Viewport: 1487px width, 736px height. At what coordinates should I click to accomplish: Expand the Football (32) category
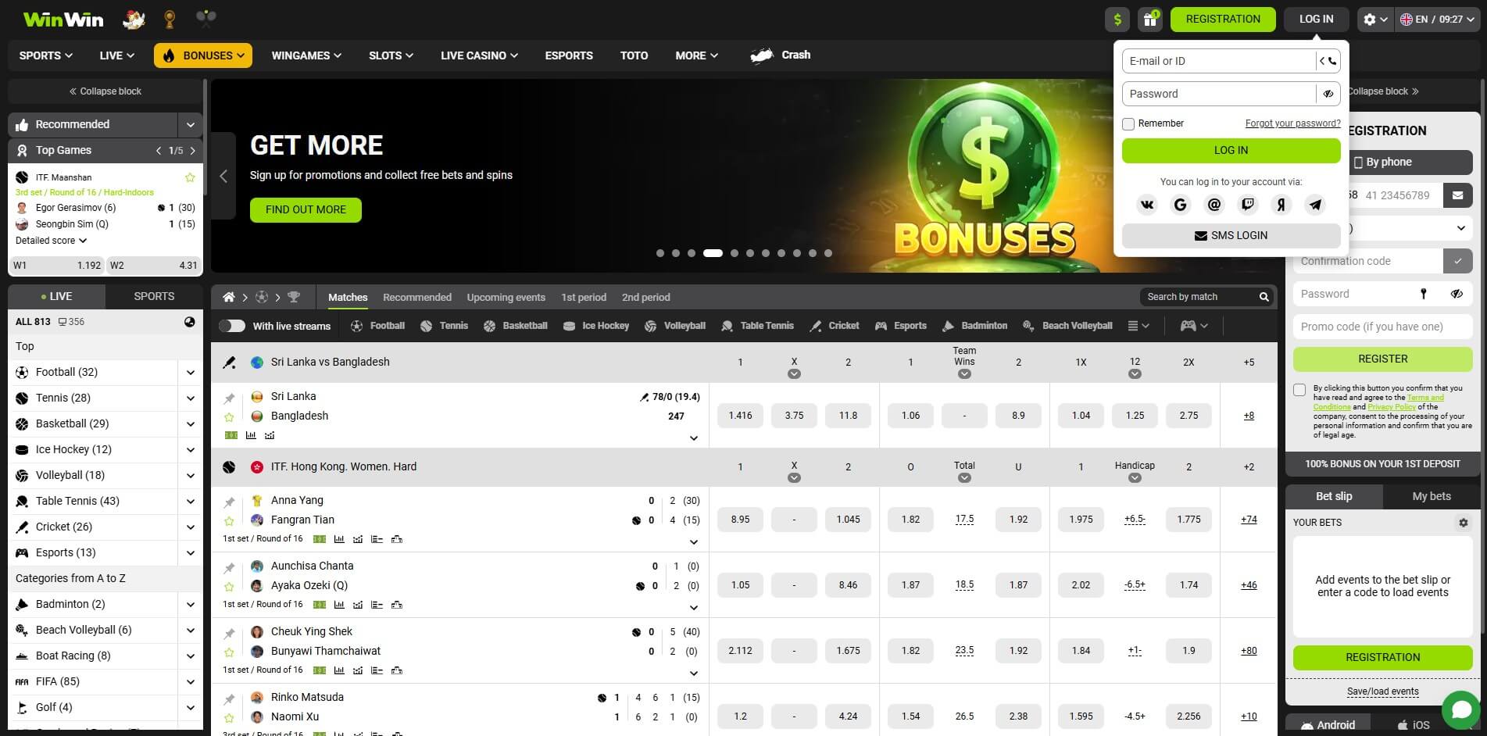(190, 372)
